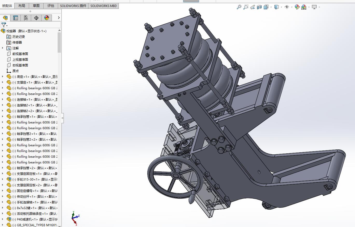The height and width of the screenshot is (227, 355).
Task: Open the Display Style dropdown arrow
Action: click(281, 7)
